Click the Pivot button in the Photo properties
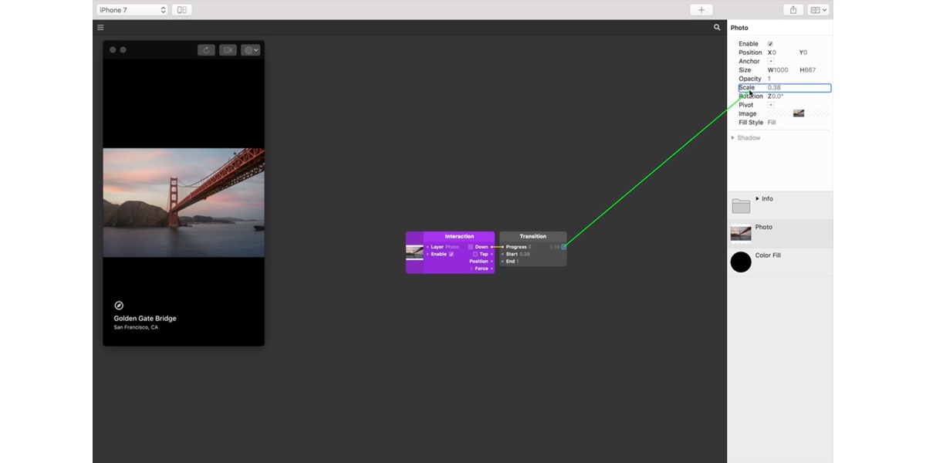This screenshot has height=463, width=926. coord(771,104)
